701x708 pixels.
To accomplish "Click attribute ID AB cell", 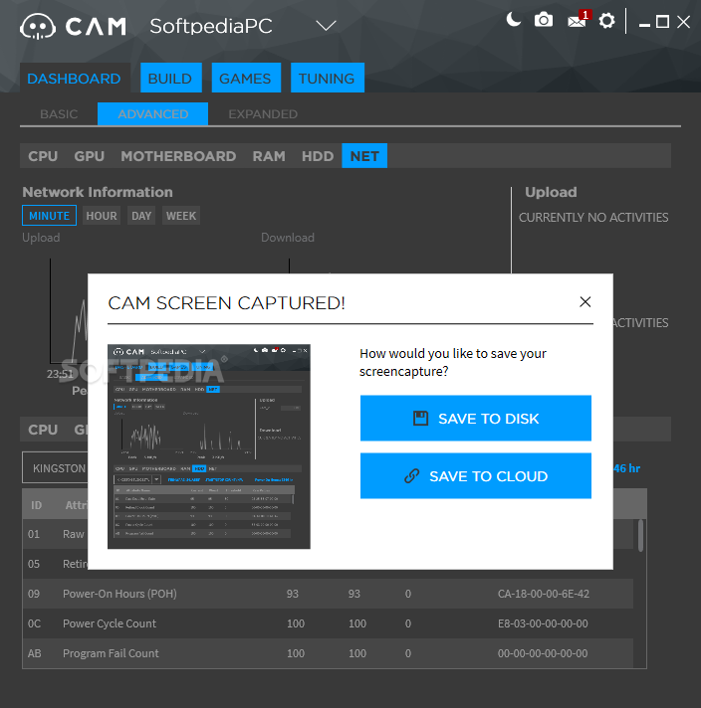I will tap(35, 653).
